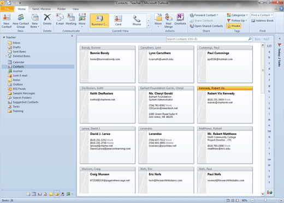Expand the Follow Up menu
Viewport: 284px width, 203px height.
tap(237, 21)
